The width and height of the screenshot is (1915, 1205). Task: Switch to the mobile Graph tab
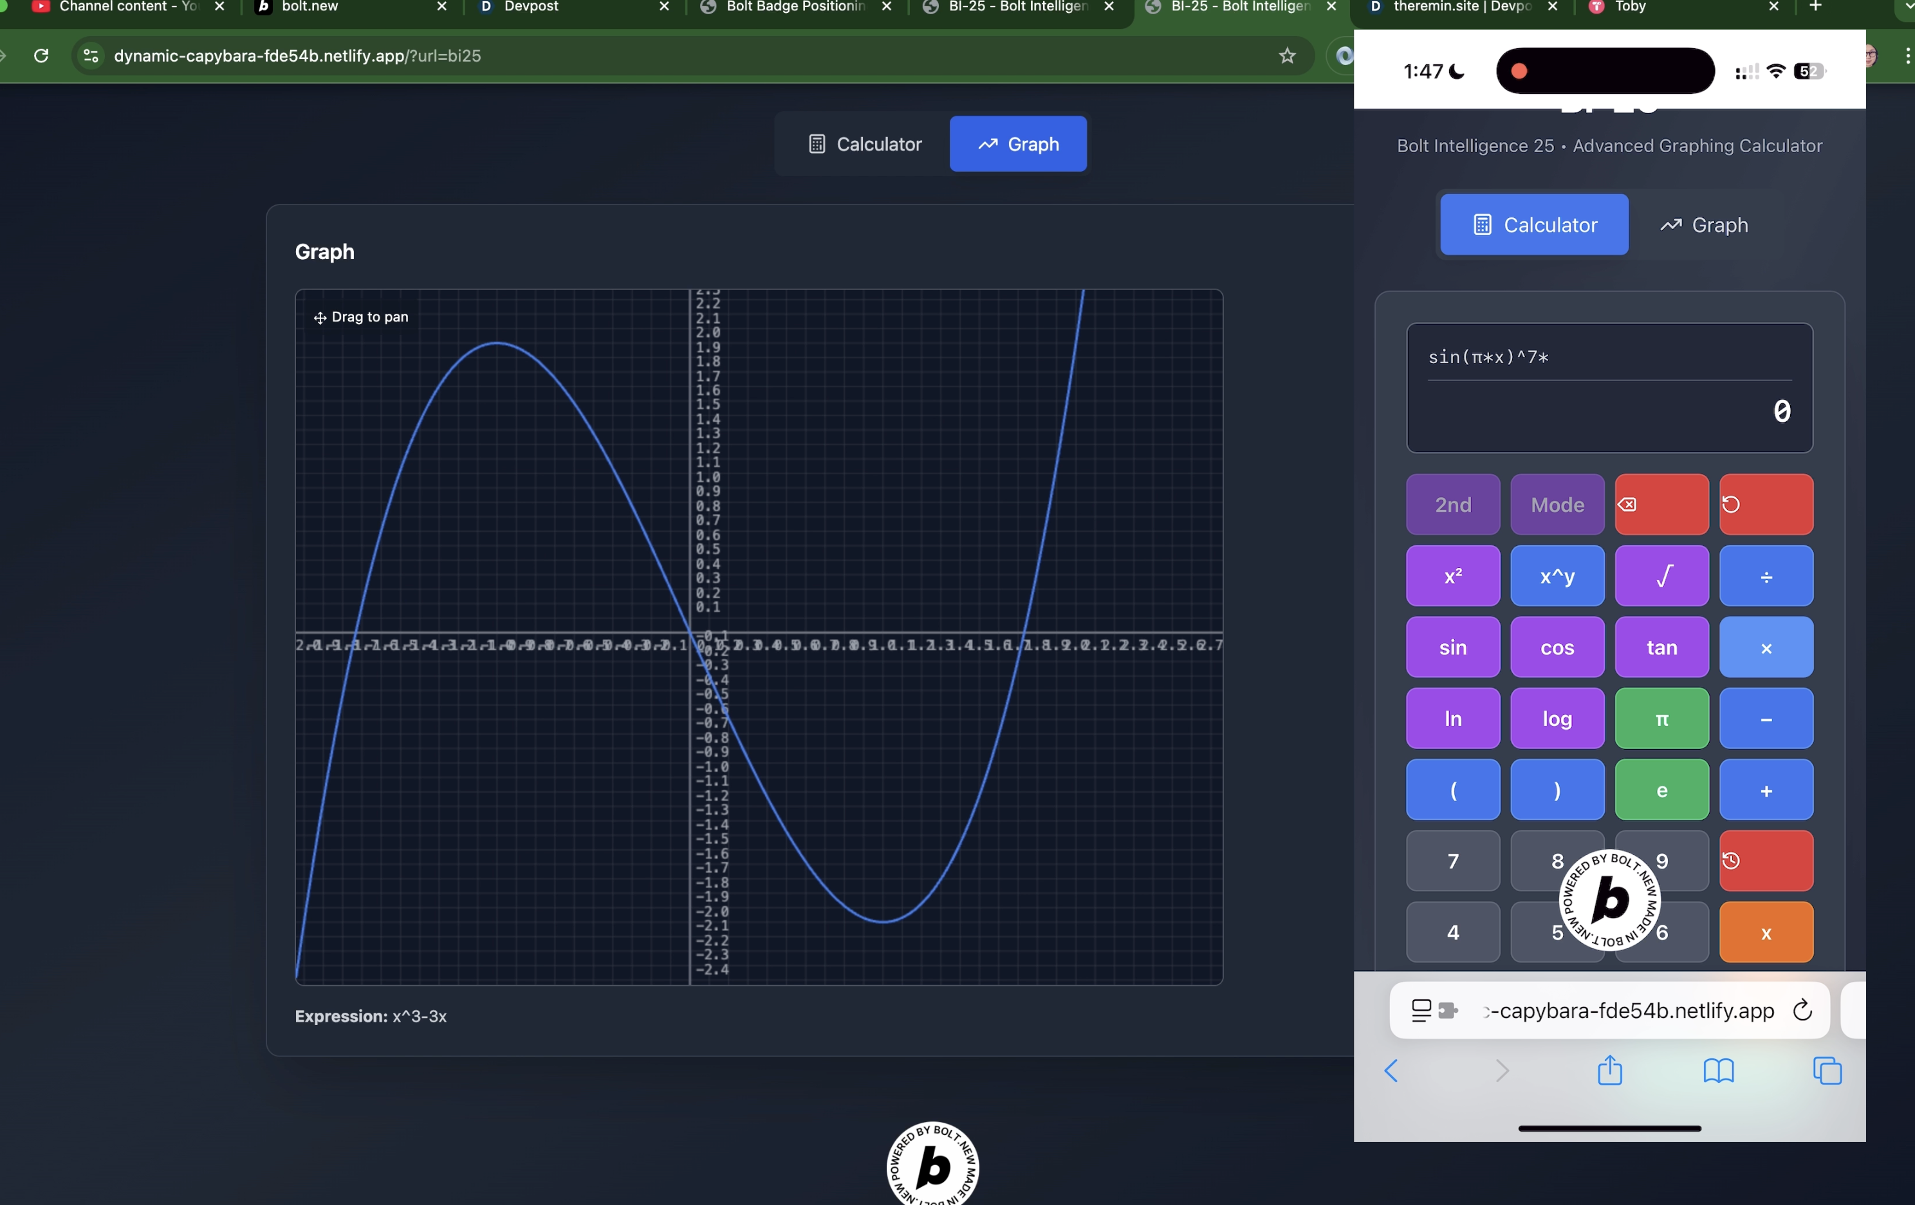coord(1703,225)
